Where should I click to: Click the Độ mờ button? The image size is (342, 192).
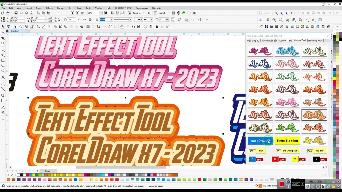[320, 151]
